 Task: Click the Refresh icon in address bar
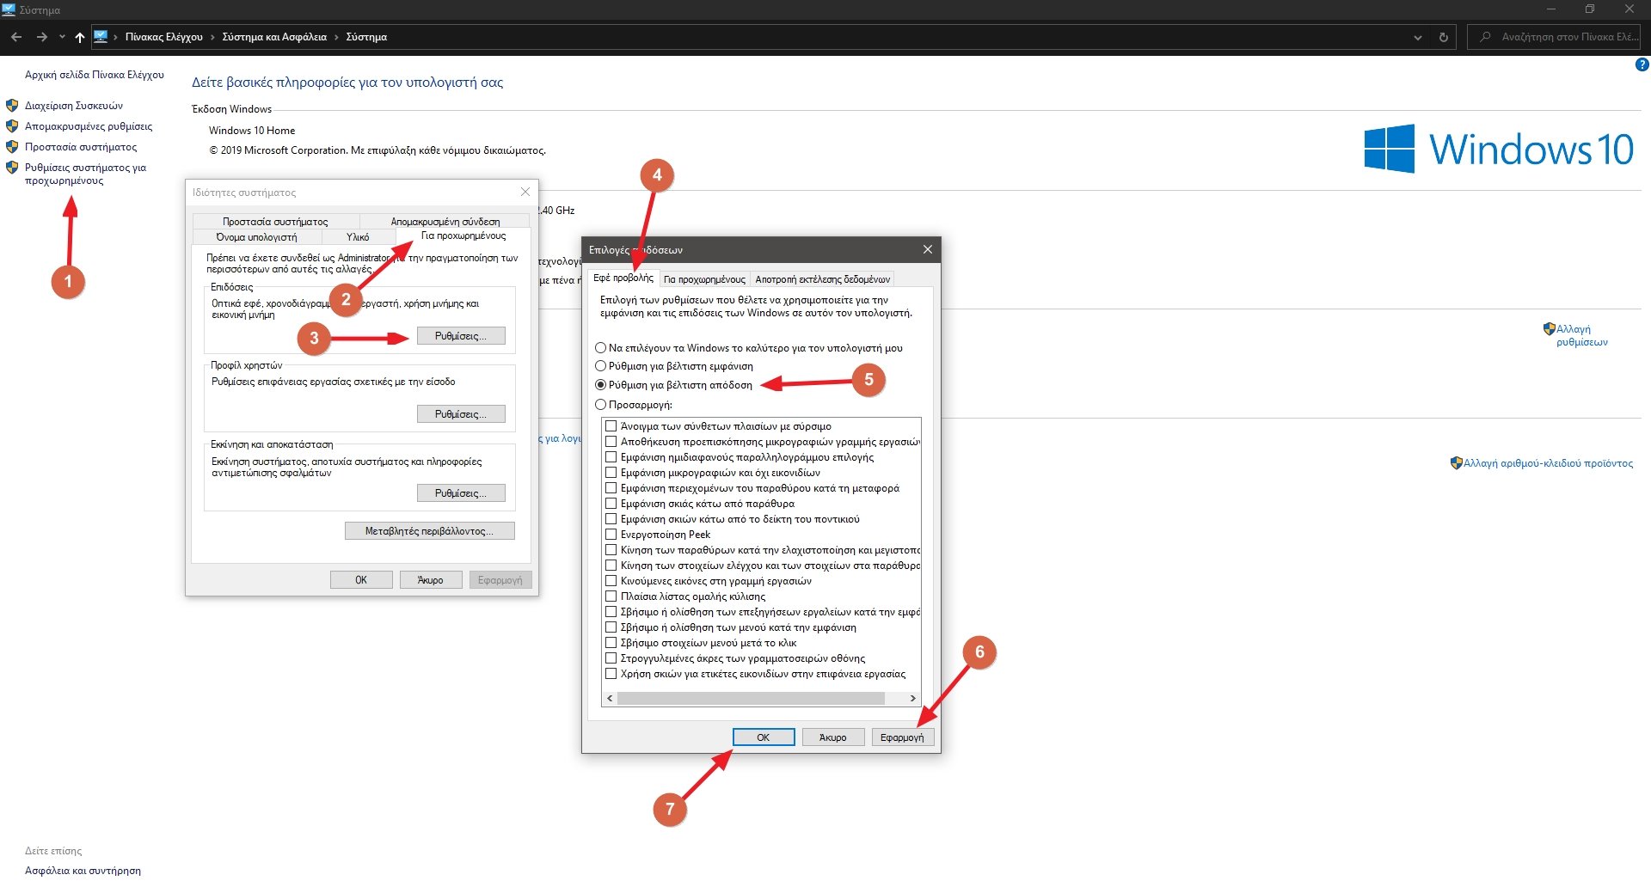tap(1443, 37)
